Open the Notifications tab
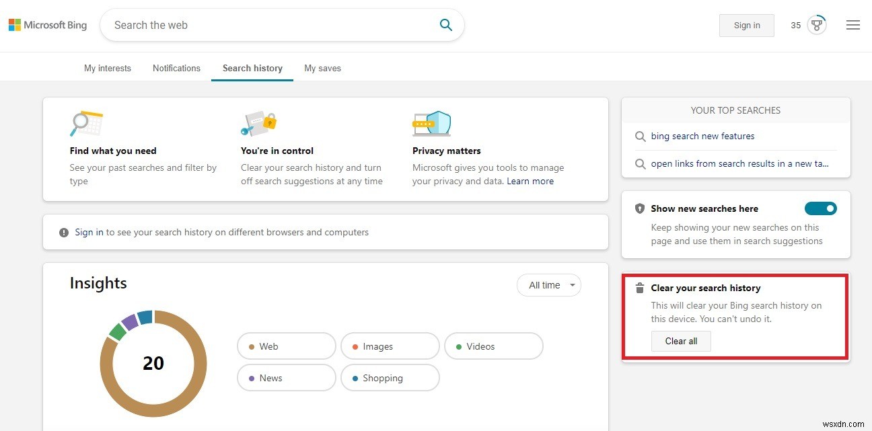This screenshot has height=431, width=872. pos(176,68)
